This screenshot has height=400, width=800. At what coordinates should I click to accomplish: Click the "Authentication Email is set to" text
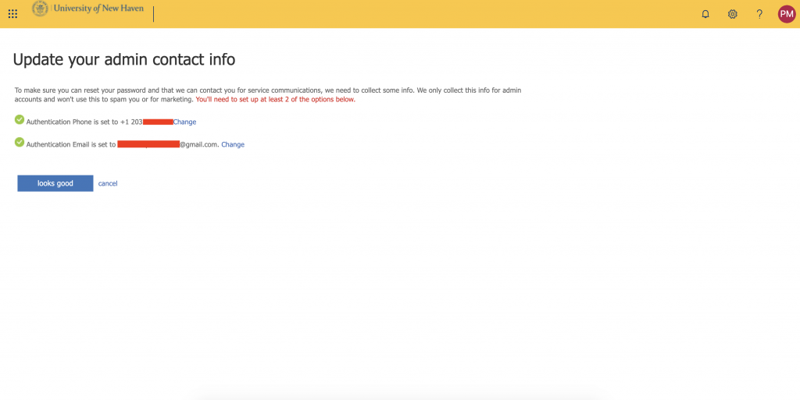coord(70,145)
